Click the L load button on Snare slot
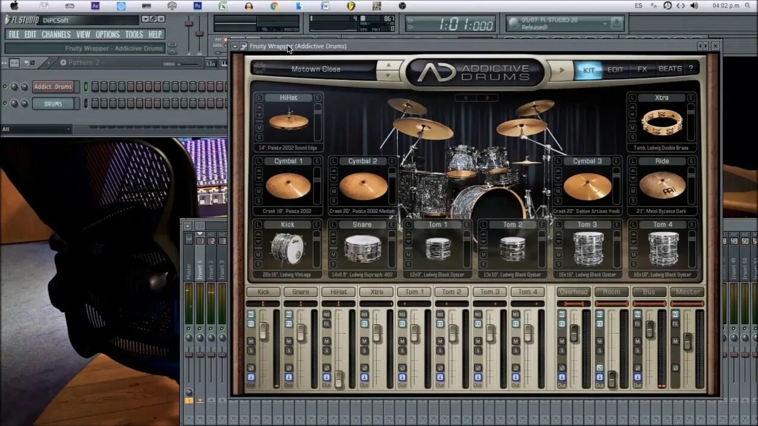The image size is (758, 426). (334, 225)
